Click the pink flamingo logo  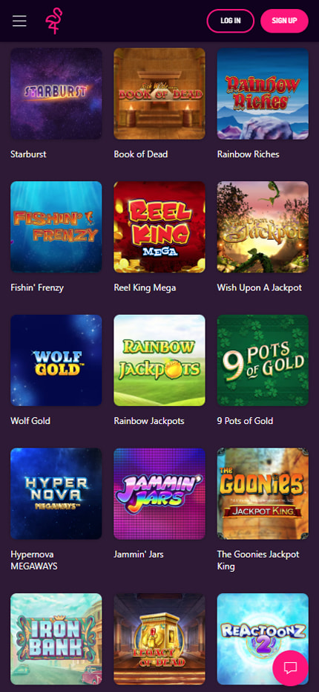click(54, 21)
